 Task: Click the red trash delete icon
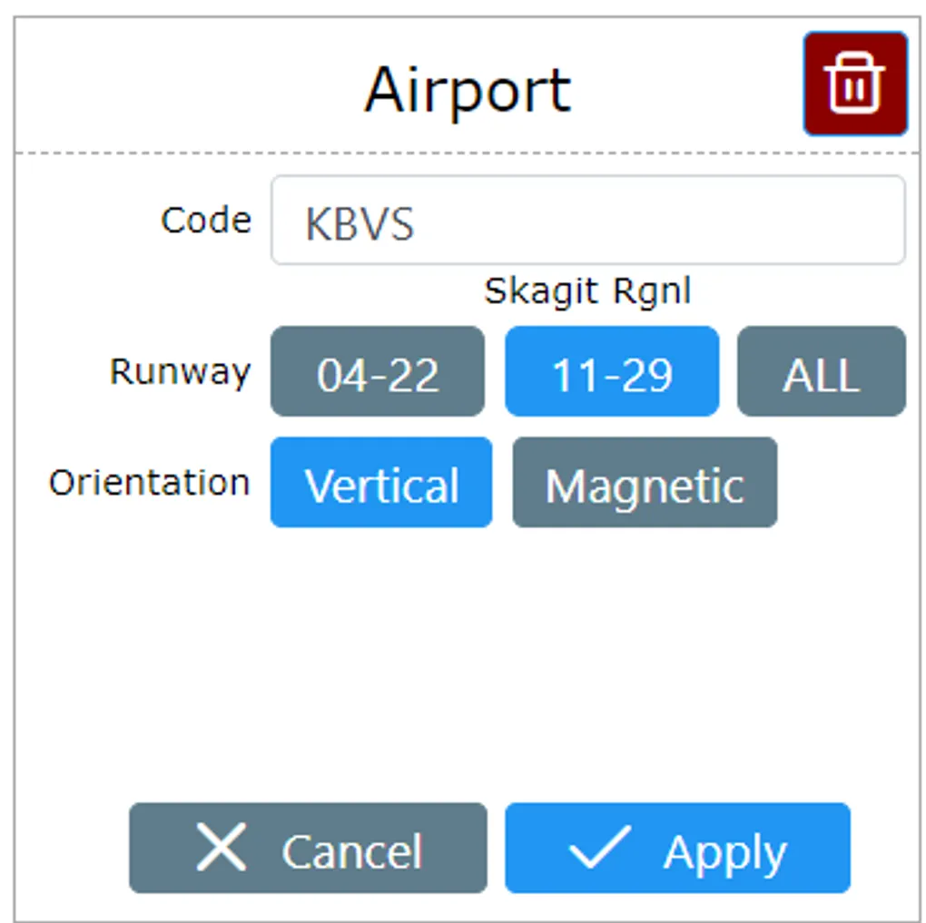tap(854, 83)
